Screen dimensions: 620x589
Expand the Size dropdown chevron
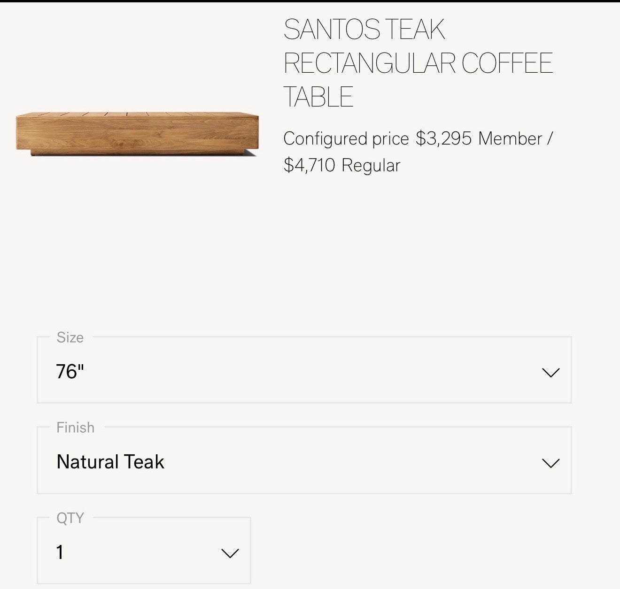(x=550, y=373)
